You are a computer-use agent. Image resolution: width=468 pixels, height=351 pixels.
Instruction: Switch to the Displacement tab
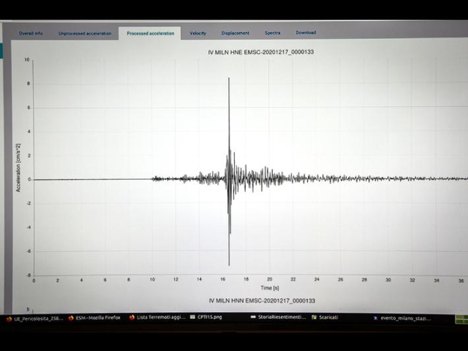pos(235,33)
